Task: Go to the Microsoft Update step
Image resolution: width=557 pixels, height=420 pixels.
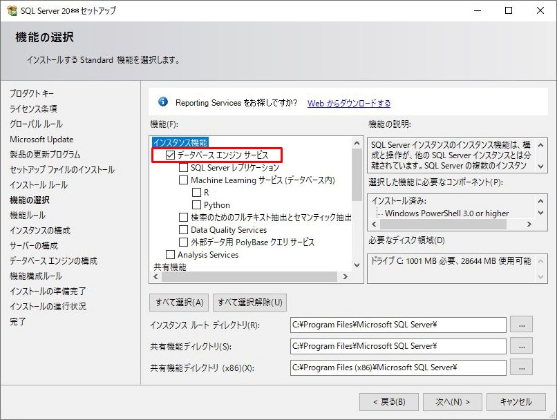Action: pyautogui.click(x=41, y=139)
